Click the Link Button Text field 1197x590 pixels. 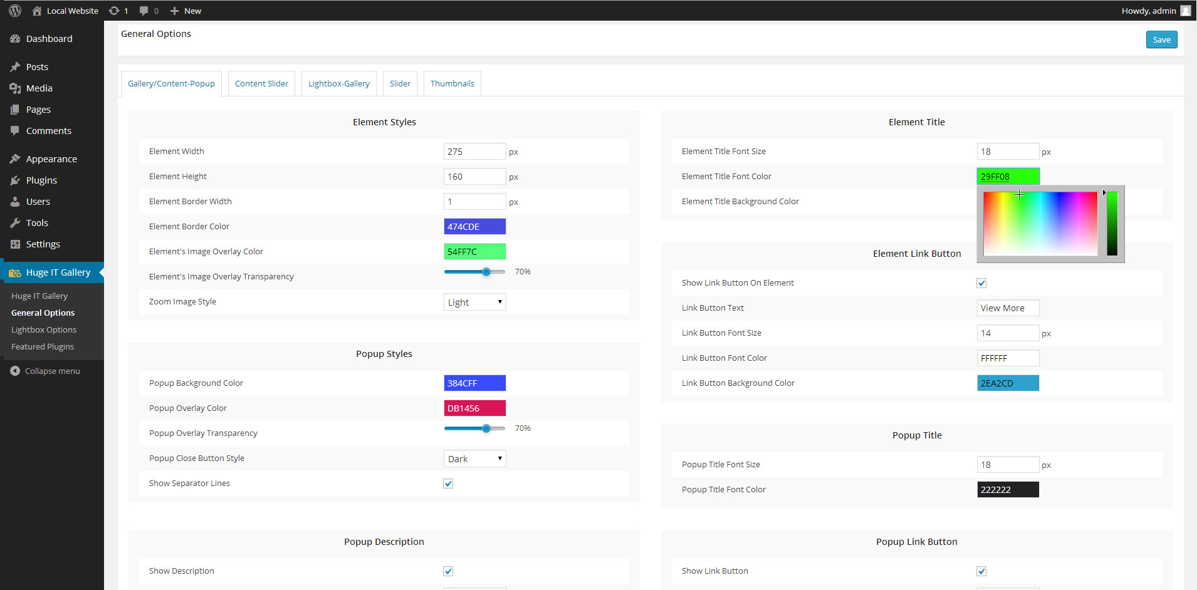(1008, 308)
